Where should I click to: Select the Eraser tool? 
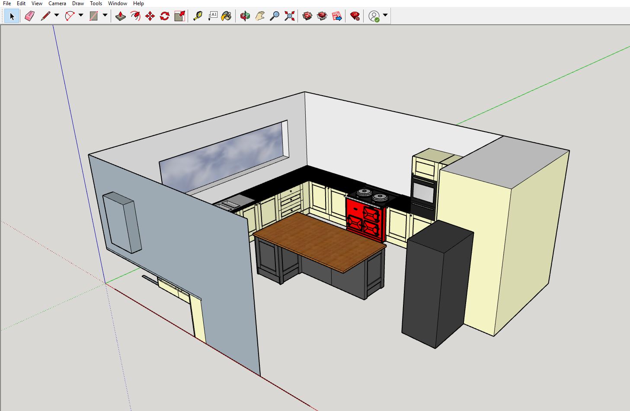pyautogui.click(x=29, y=16)
